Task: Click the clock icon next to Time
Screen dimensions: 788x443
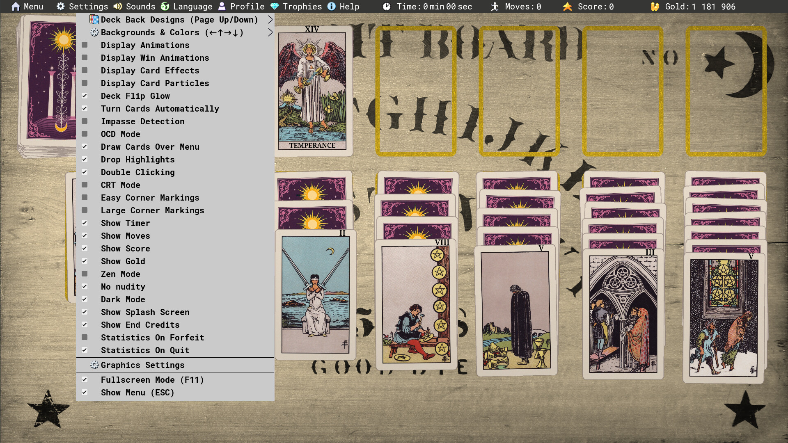Action: click(386, 7)
